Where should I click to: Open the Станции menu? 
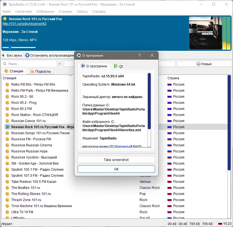point(65,11)
